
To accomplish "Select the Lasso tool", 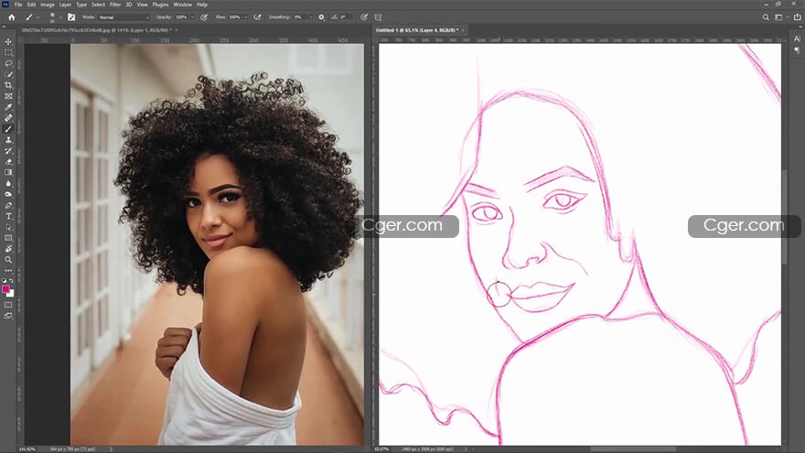I will (8, 64).
